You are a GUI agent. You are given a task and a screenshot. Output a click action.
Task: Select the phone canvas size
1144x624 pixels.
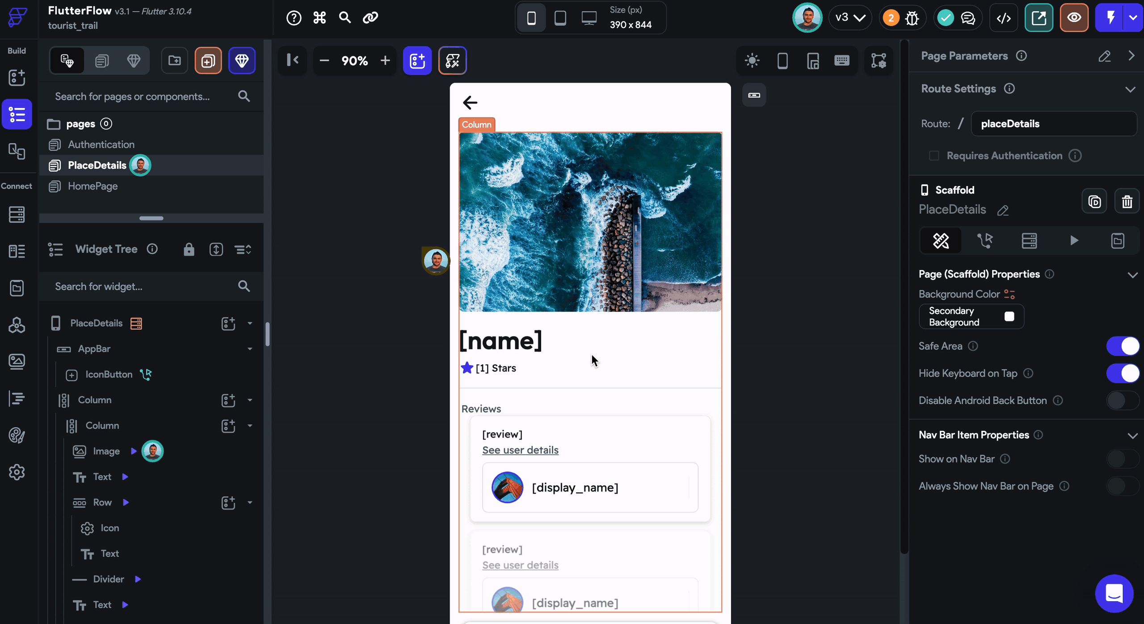pyautogui.click(x=531, y=18)
